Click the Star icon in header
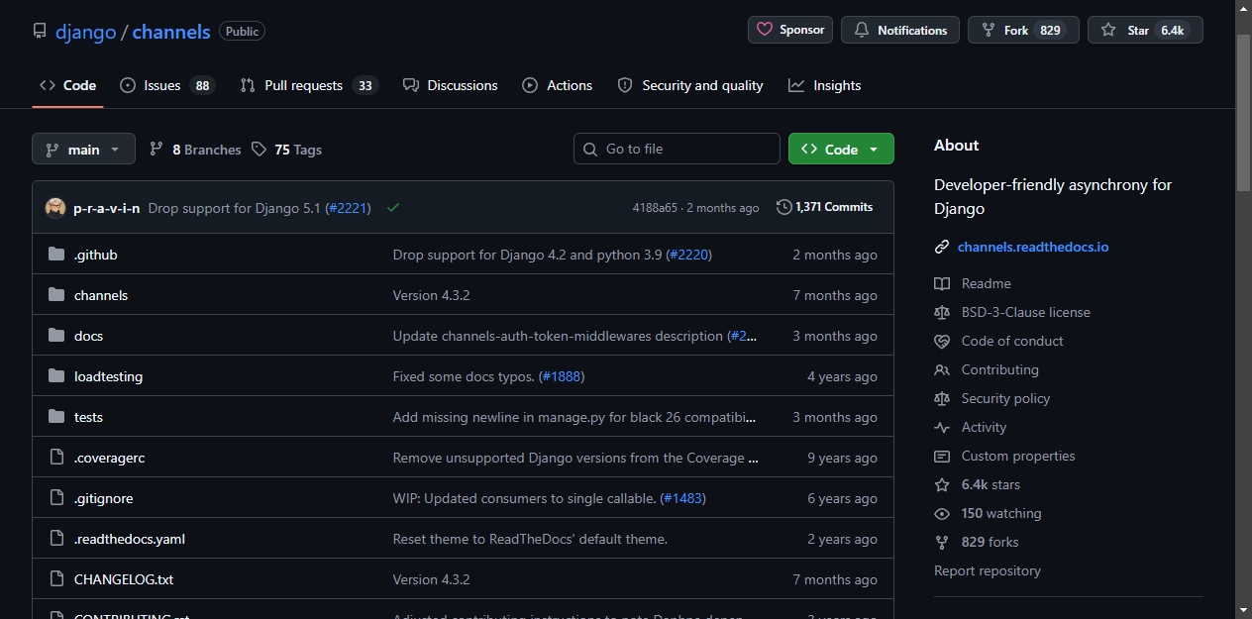The height and width of the screenshot is (619, 1252). pyautogui.click(x=1108, y=30)
